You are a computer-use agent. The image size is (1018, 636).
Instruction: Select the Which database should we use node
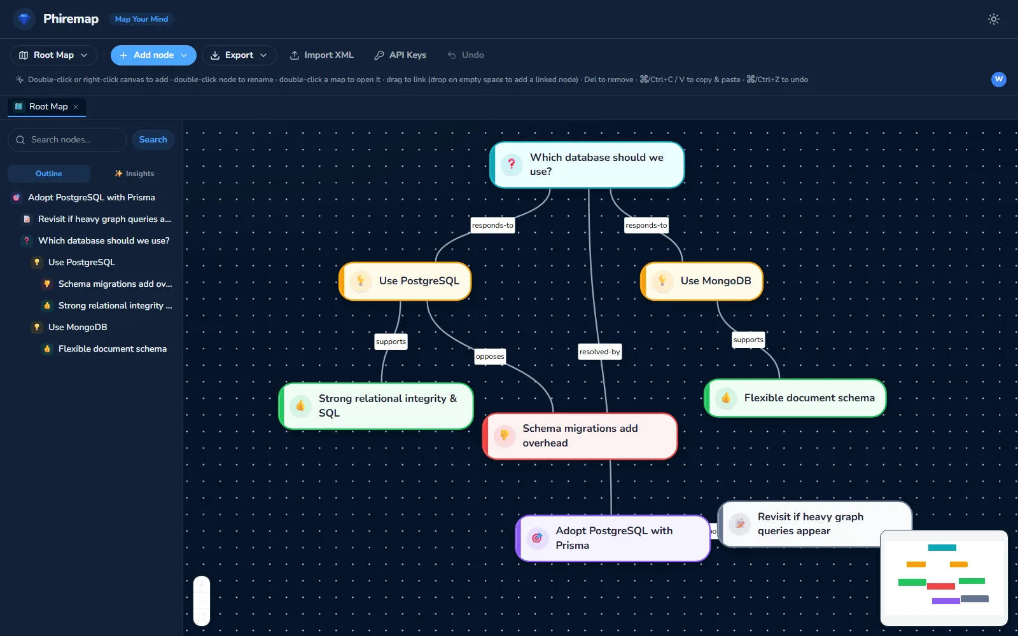tap(587, 165)
